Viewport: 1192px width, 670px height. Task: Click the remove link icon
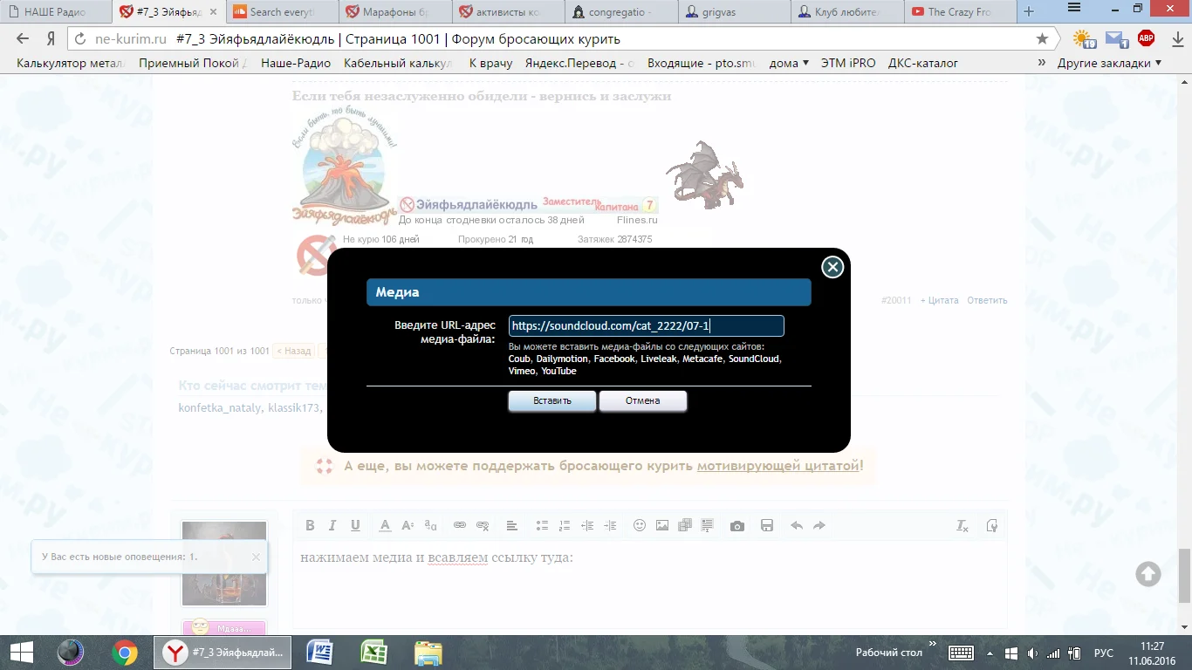[483, 525]
